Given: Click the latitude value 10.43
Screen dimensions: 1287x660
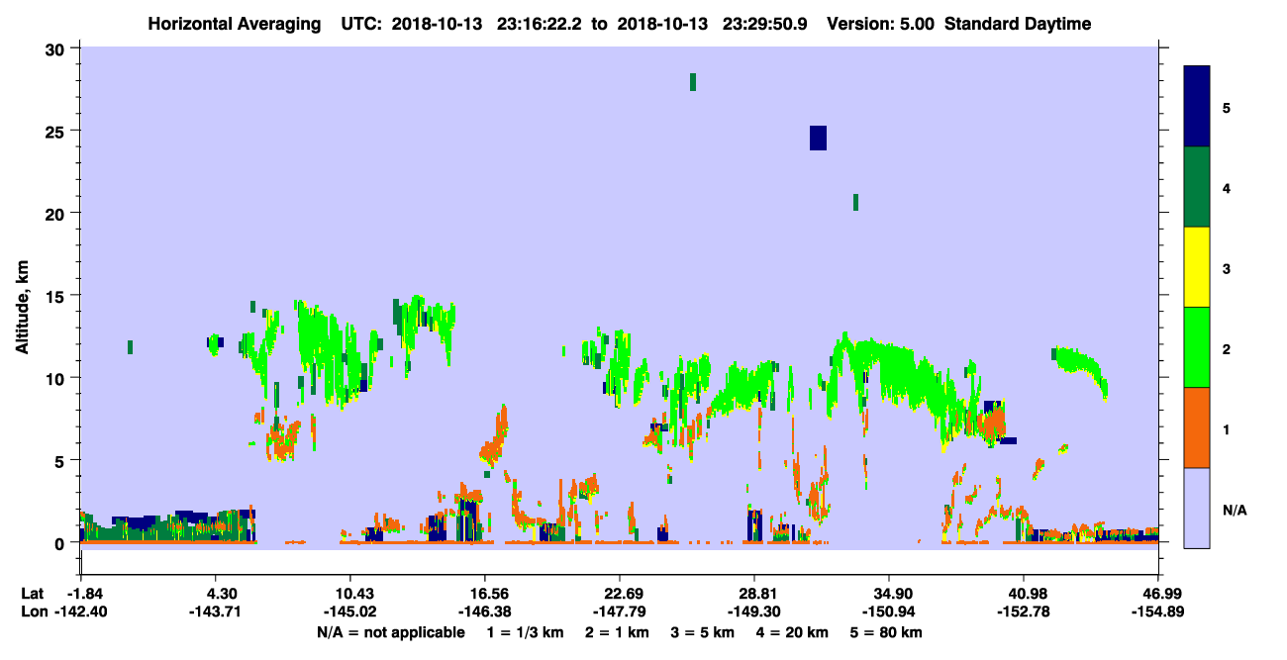Looking at the screenshot, I should point(349,593).
